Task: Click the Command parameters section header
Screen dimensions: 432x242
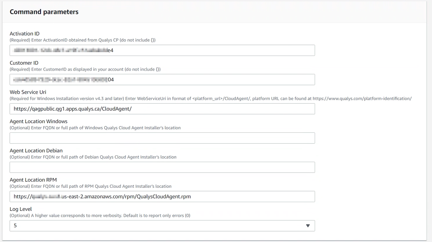Action: [x=44, y=12]
